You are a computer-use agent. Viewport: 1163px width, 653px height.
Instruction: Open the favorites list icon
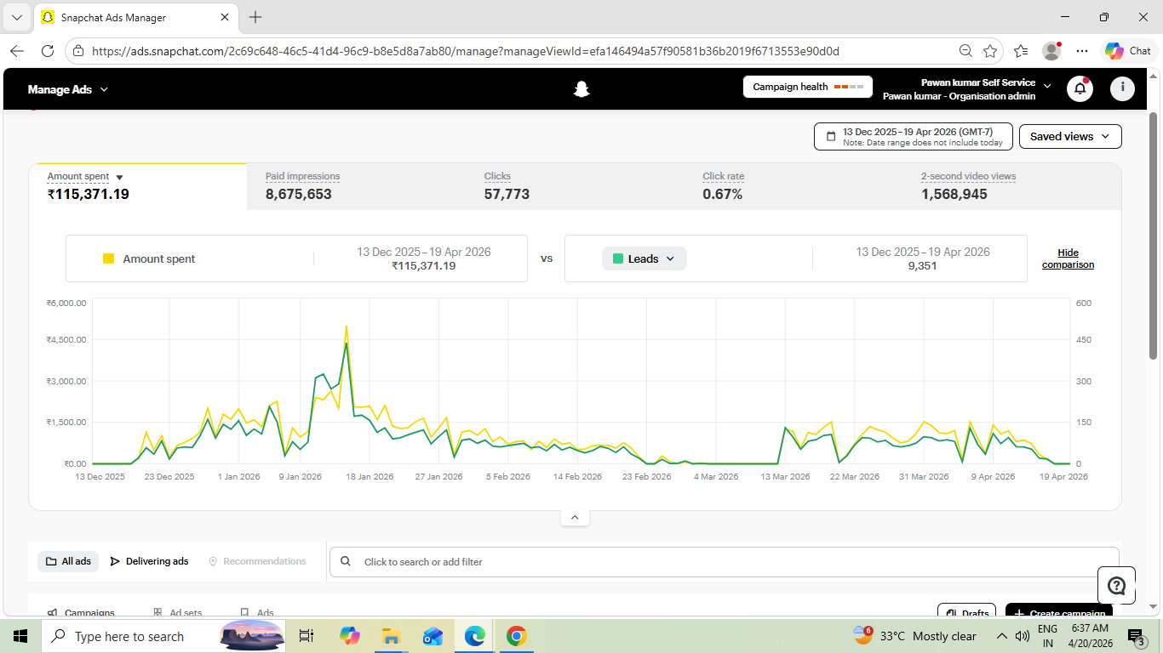1021,51
